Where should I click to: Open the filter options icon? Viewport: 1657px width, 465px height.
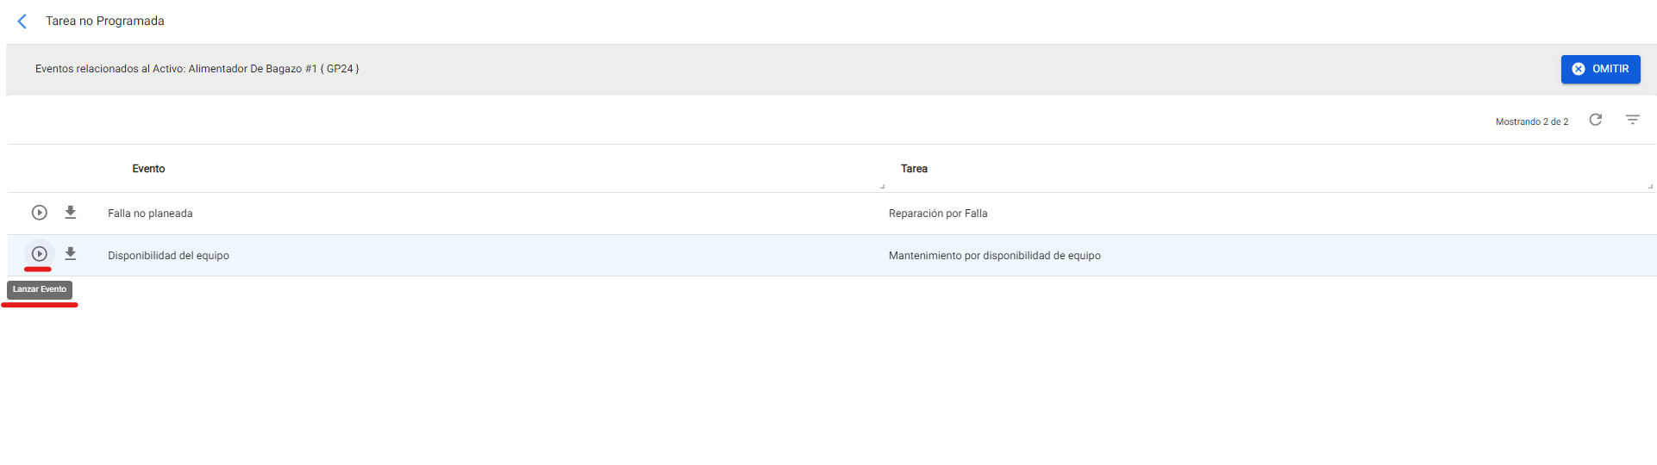click(1632, 120)
